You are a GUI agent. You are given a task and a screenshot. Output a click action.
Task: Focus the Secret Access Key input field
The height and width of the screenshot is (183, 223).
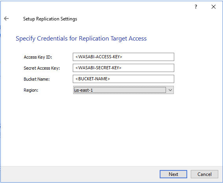tap(123, 68)
